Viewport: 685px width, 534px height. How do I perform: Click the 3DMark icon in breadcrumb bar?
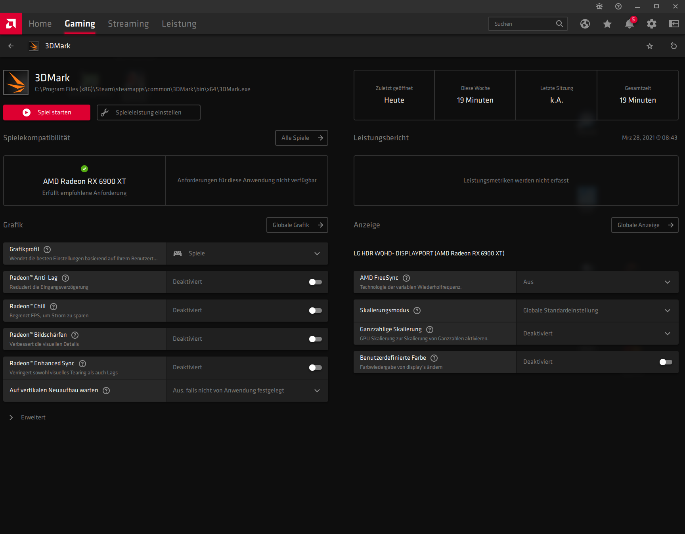click(x=34, y=46)
